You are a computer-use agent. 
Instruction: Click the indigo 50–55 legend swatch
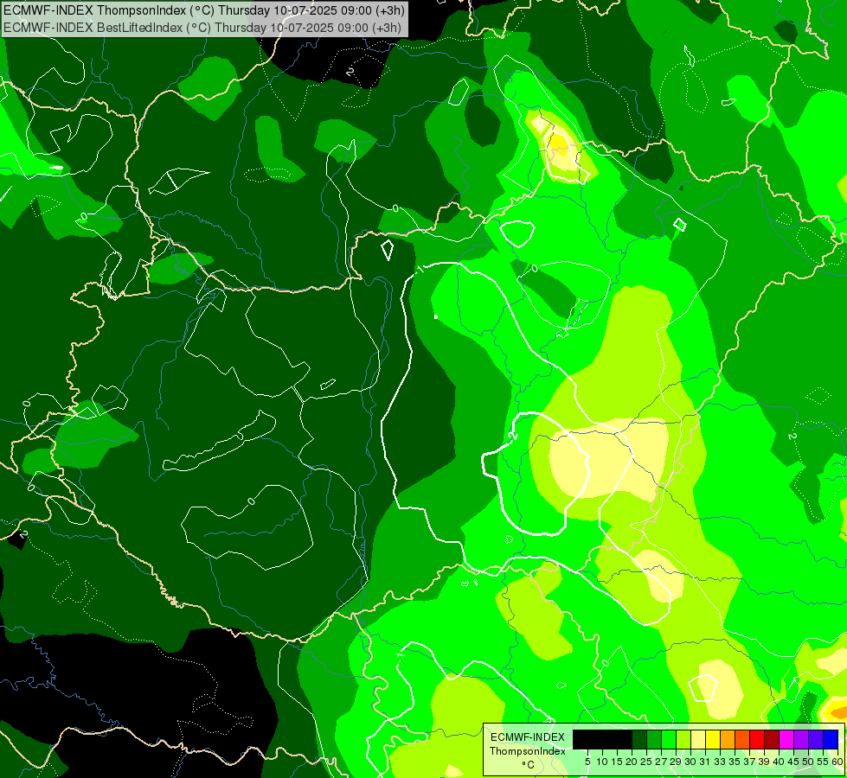point(816,739)
